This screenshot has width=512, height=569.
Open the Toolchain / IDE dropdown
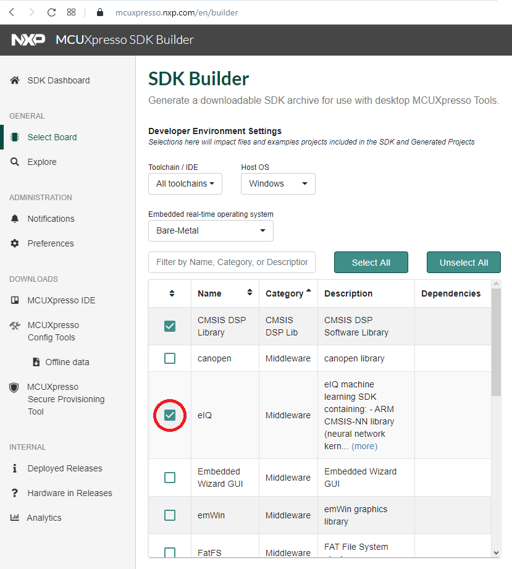(x=185, y=183)
